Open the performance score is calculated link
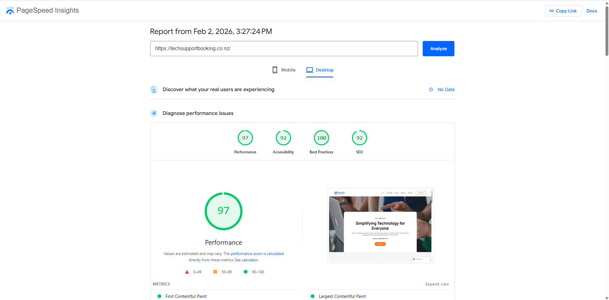The image size is (609, 300). 257,254
